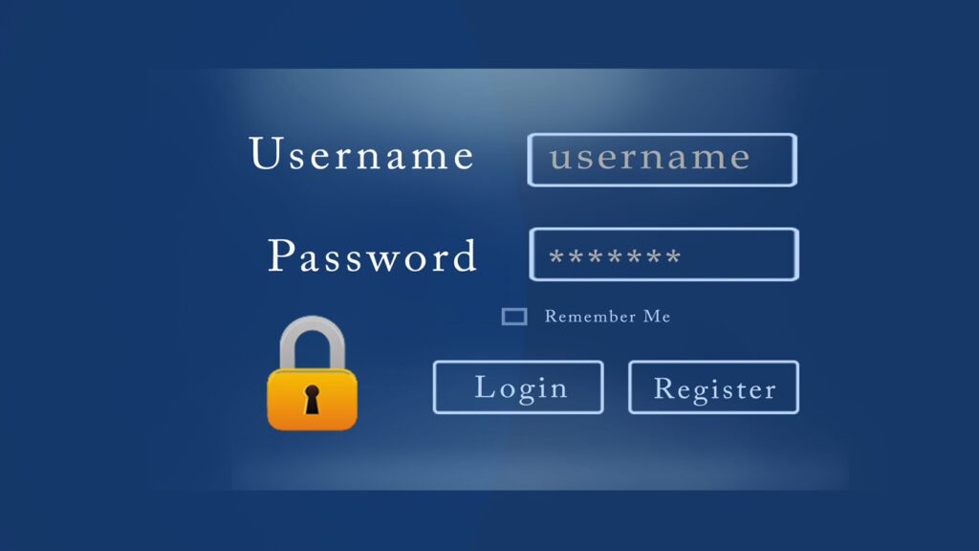
Task: Tick the Remember Me checkbox
Action: (513, 317)
